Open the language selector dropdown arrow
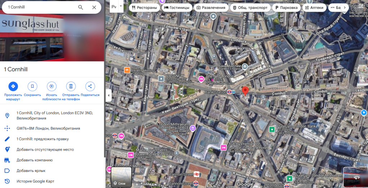This screenshot has height=188, width=368. 121,6
